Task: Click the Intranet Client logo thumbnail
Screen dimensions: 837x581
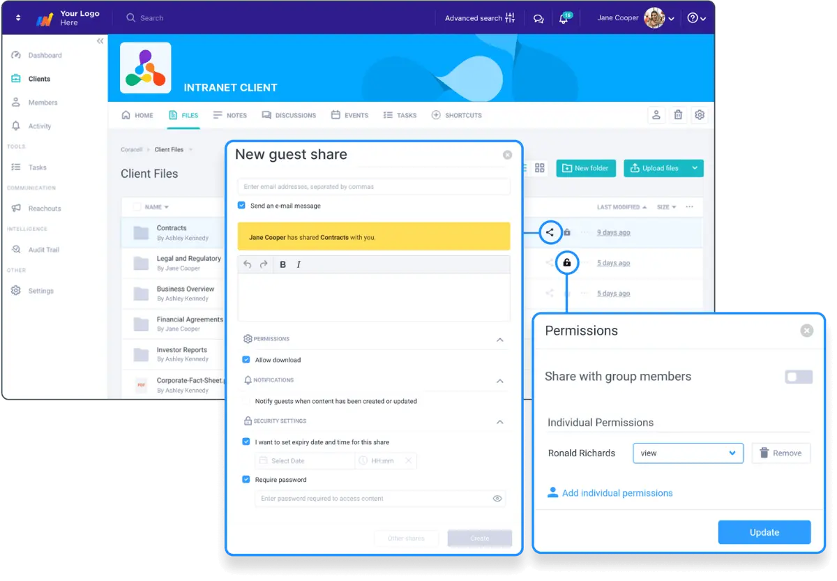Action: (x=146, y=68)
